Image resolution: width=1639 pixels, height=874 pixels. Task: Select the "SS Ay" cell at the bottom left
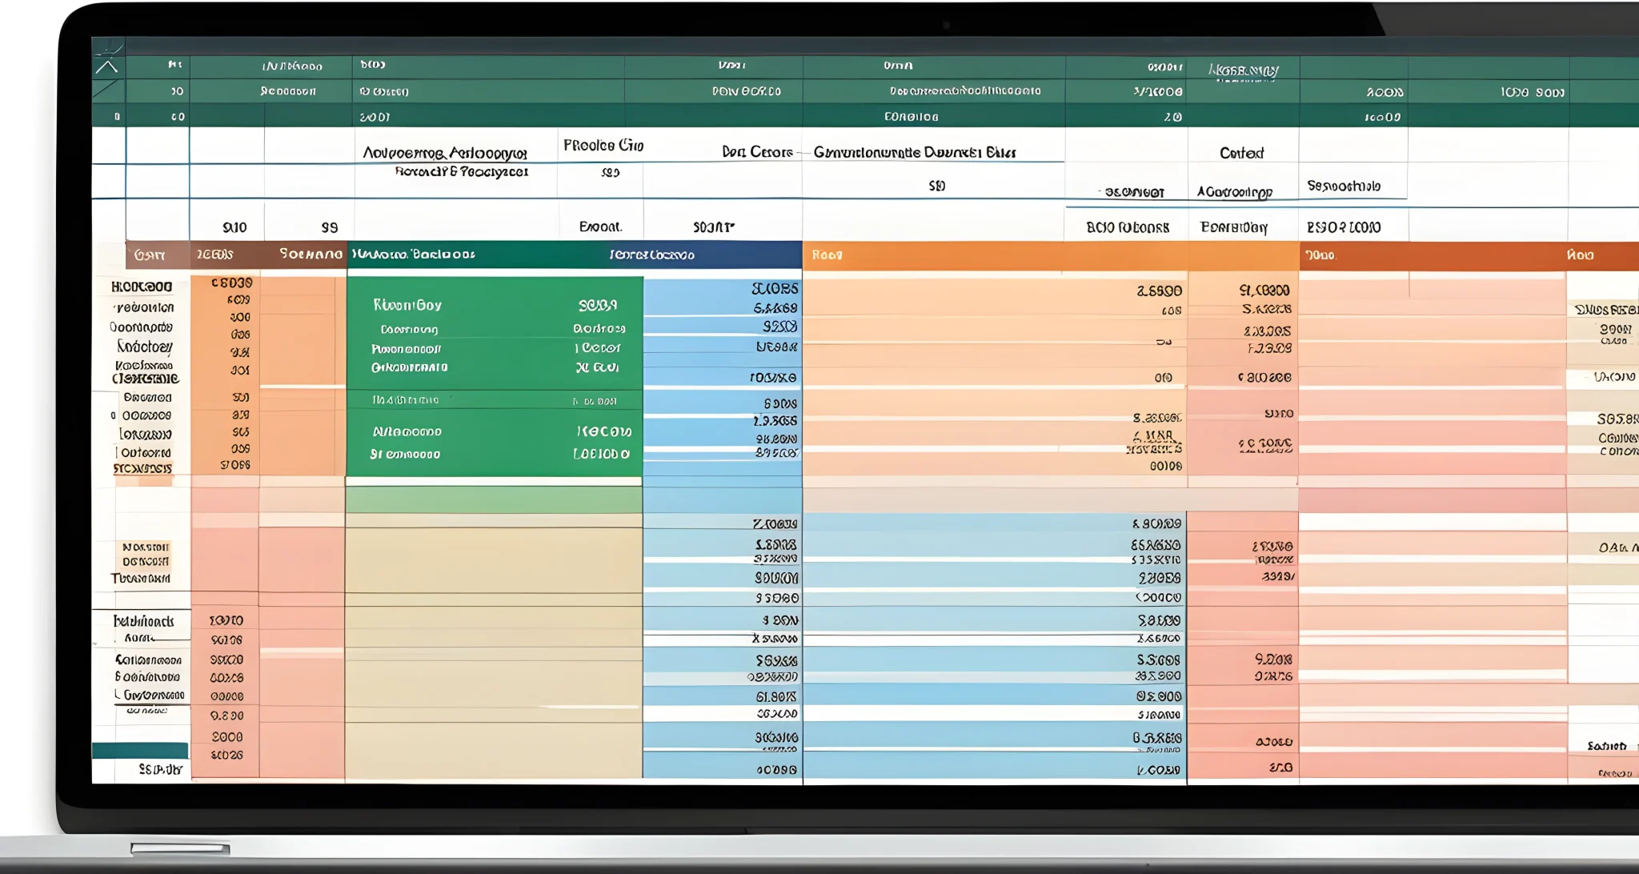click(160, 769)
